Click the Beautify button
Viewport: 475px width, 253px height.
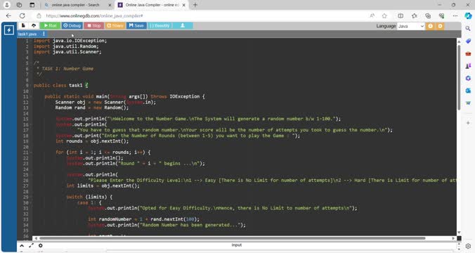pos(160,26)
